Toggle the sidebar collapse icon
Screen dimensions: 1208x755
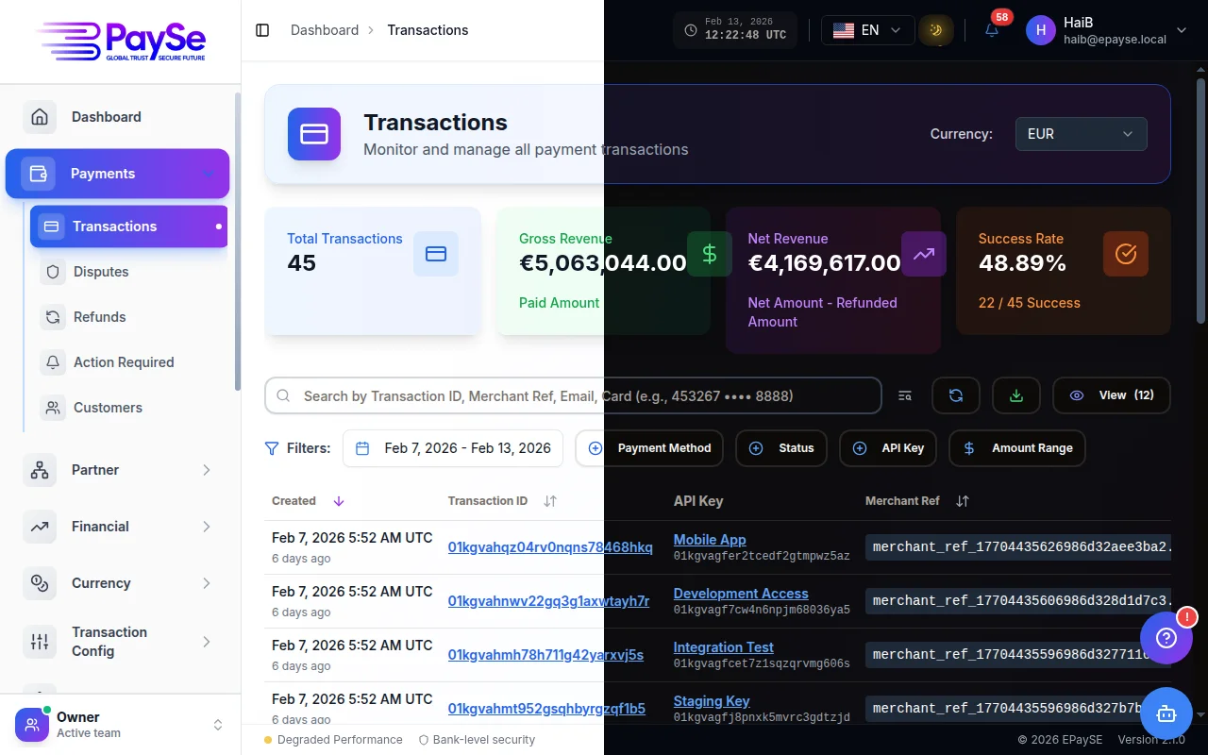262,30
